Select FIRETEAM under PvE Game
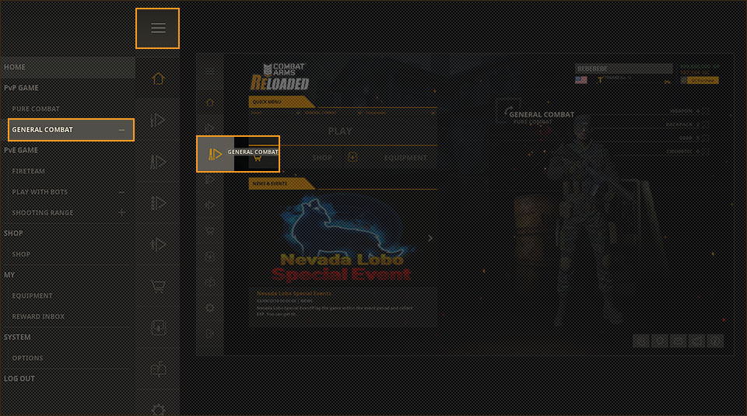The height and width of the screenshot is (416, 747). click(28, 171)
